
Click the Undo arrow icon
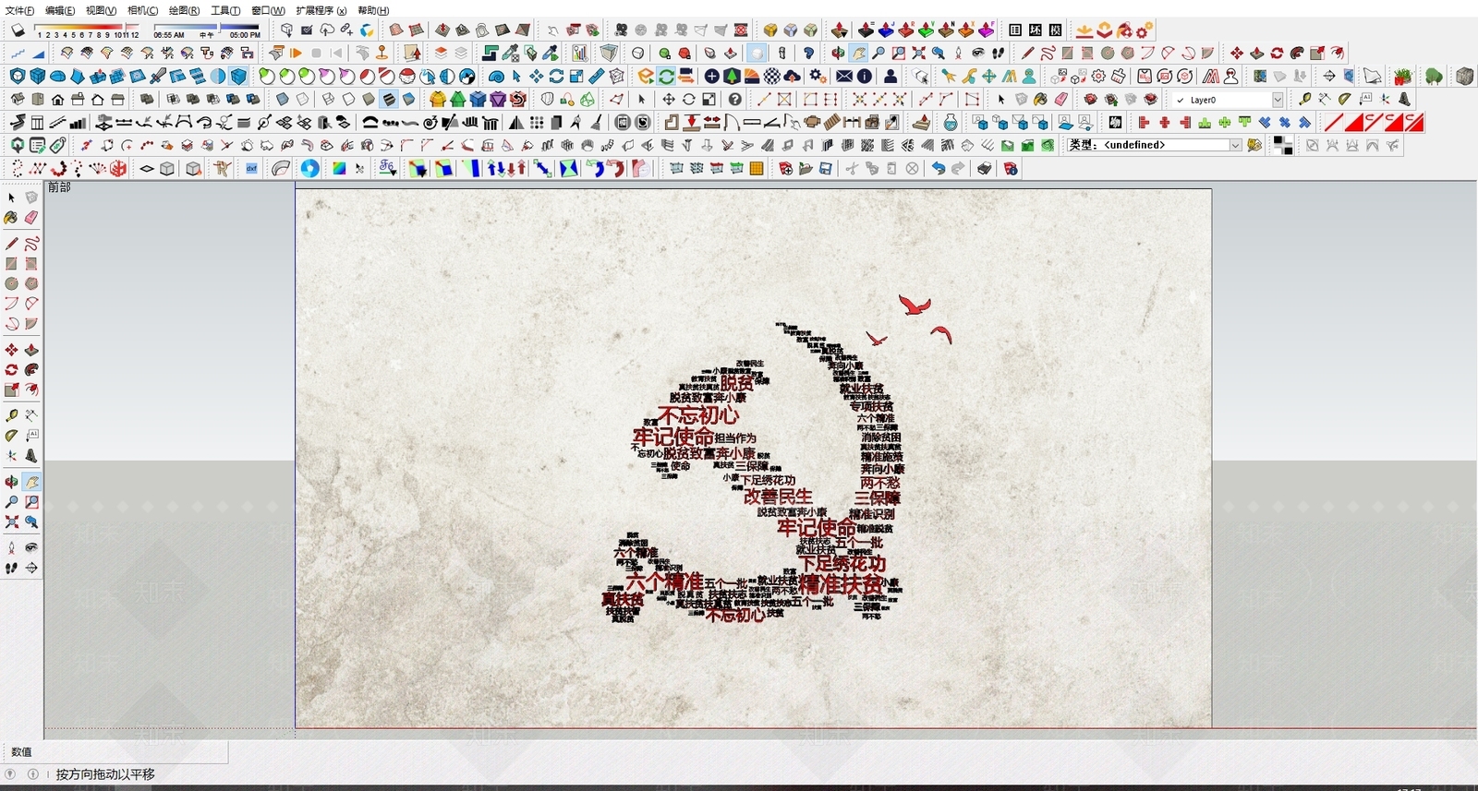pos(939,168)
